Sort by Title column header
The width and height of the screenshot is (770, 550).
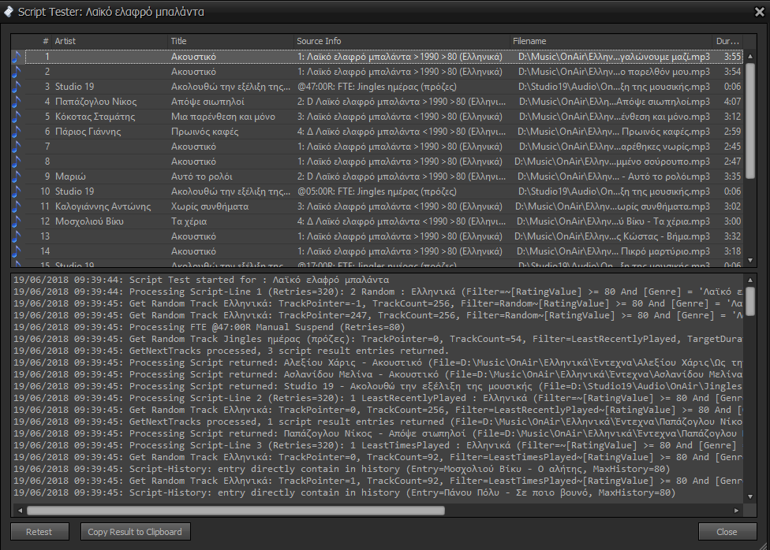pyautogui.click(x=231, y=41)
